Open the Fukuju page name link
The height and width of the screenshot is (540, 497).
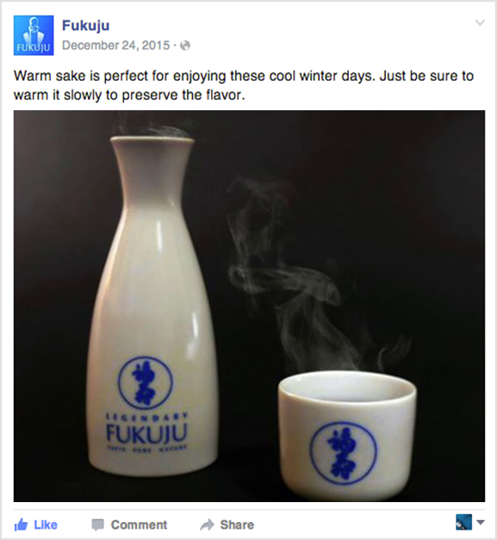click(x=86, y=26)
